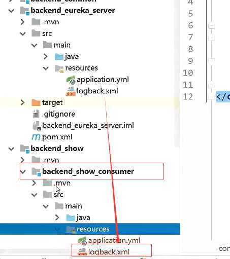Select backend_eureka_server.iml file
Screen dimensions: 230x259
pos(88,126)
